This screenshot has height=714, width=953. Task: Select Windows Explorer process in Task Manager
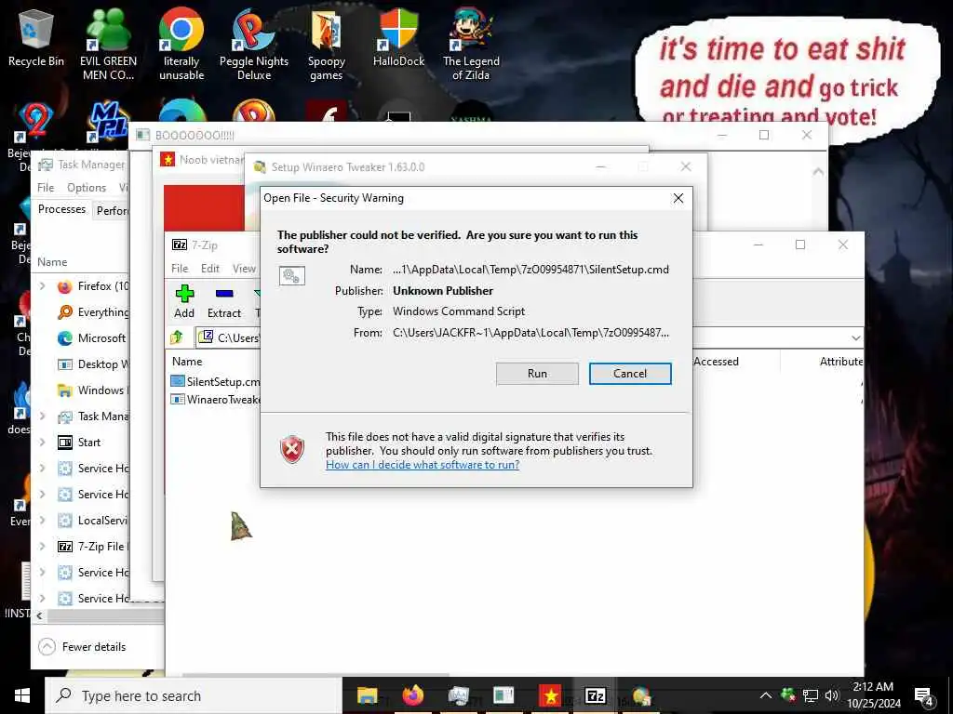92,390
